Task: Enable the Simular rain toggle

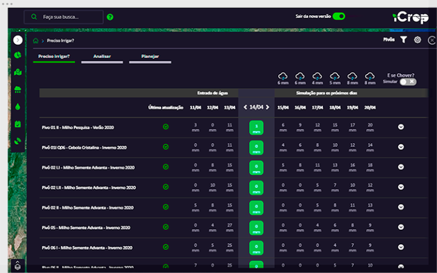Action: point(408,82)
